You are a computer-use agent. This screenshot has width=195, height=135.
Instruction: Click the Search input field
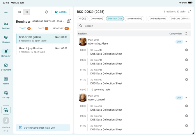pos(134,26)
